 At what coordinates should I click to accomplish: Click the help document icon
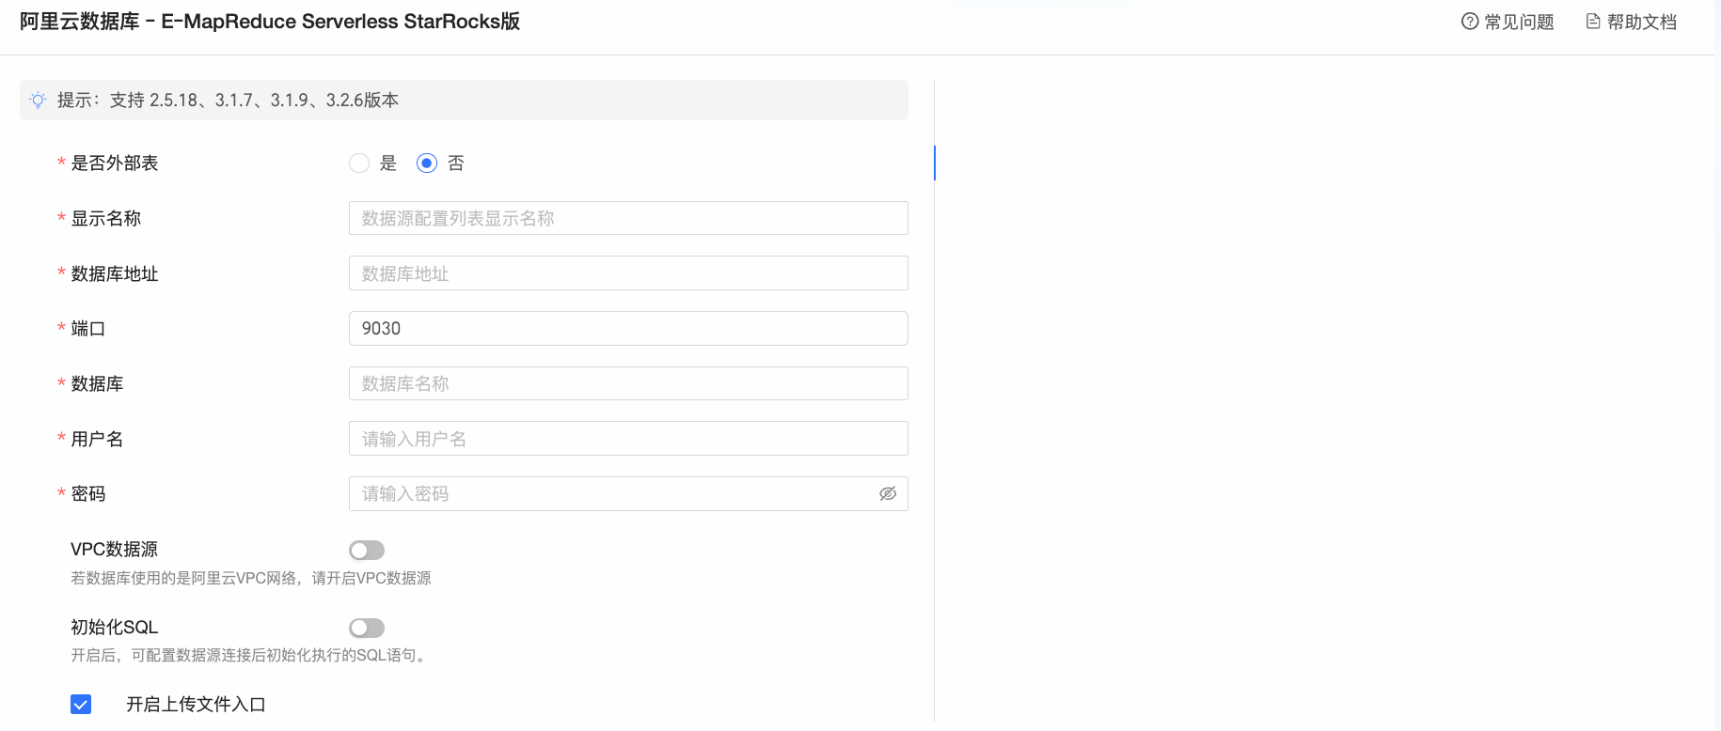point(1593,22)
